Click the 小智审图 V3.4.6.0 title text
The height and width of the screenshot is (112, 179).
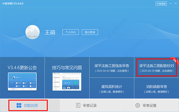point(13,4)
